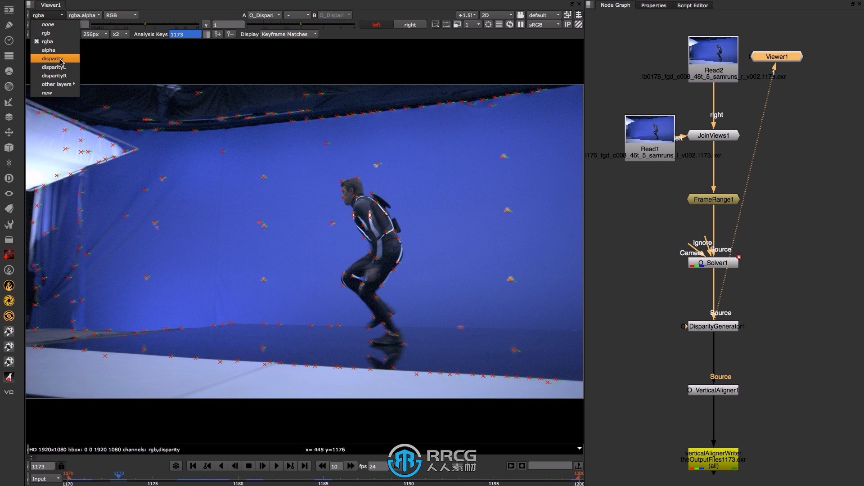Click timeline marker at frame 1173
Screen dimensions: 864x486
tap(119, 475)
